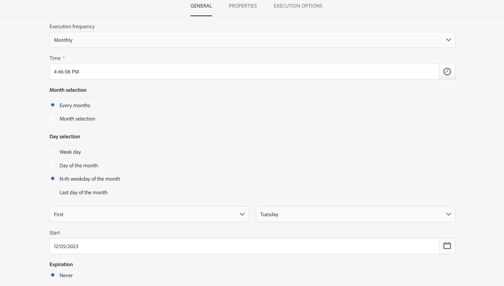Choose Day of the month option

click(x=53, y=165)
